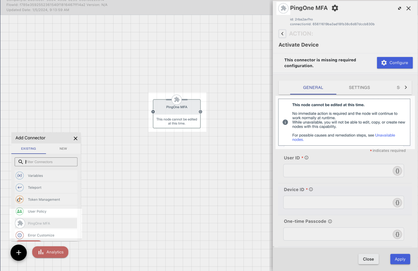Click the info icon in the unavailable node notice
The width and height of the screenshot is (418, 271).
[285, 123]
